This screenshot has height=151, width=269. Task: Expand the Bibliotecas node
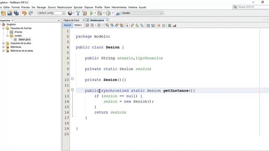tap(3, 47)
